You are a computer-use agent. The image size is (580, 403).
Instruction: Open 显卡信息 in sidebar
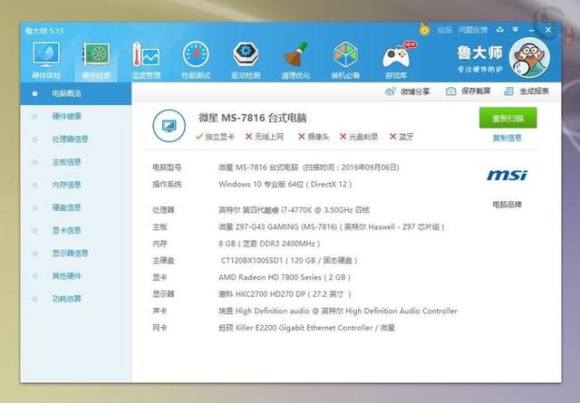pyautogui.click(x=66, y=230)
